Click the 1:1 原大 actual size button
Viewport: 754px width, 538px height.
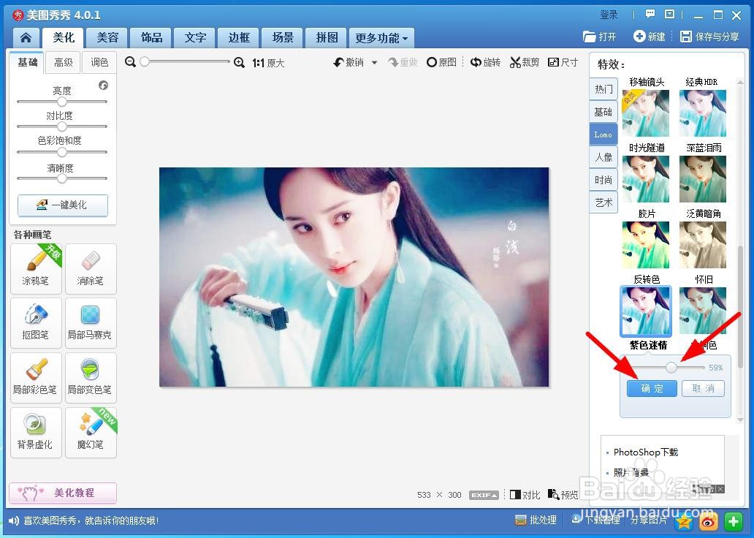(268, 63)
